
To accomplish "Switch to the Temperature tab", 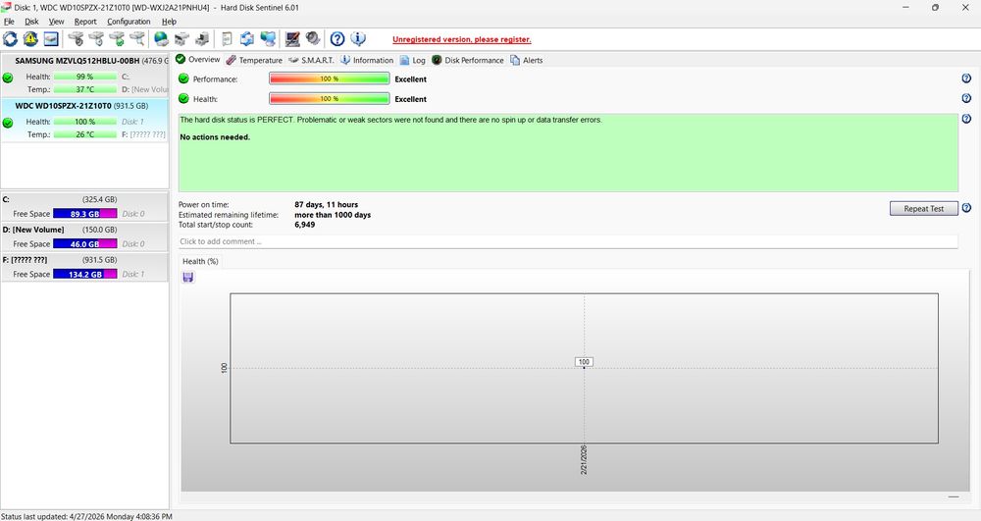I will (x=254, y=60).
